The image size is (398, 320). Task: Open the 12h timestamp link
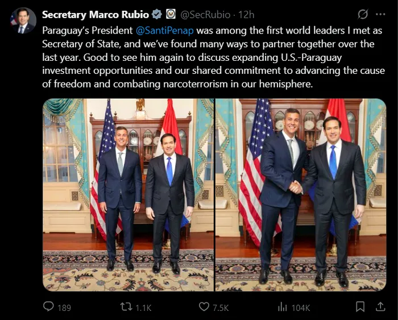246,14
